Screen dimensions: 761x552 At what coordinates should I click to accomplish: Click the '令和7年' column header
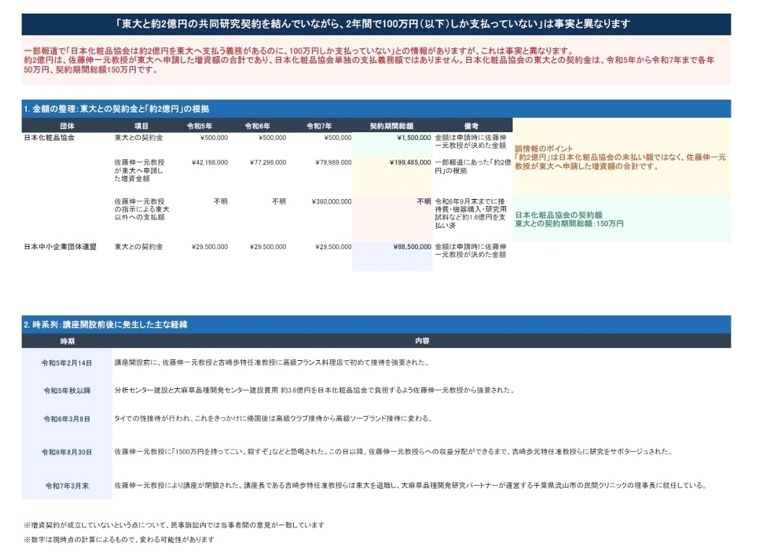(x=319, y=126)
